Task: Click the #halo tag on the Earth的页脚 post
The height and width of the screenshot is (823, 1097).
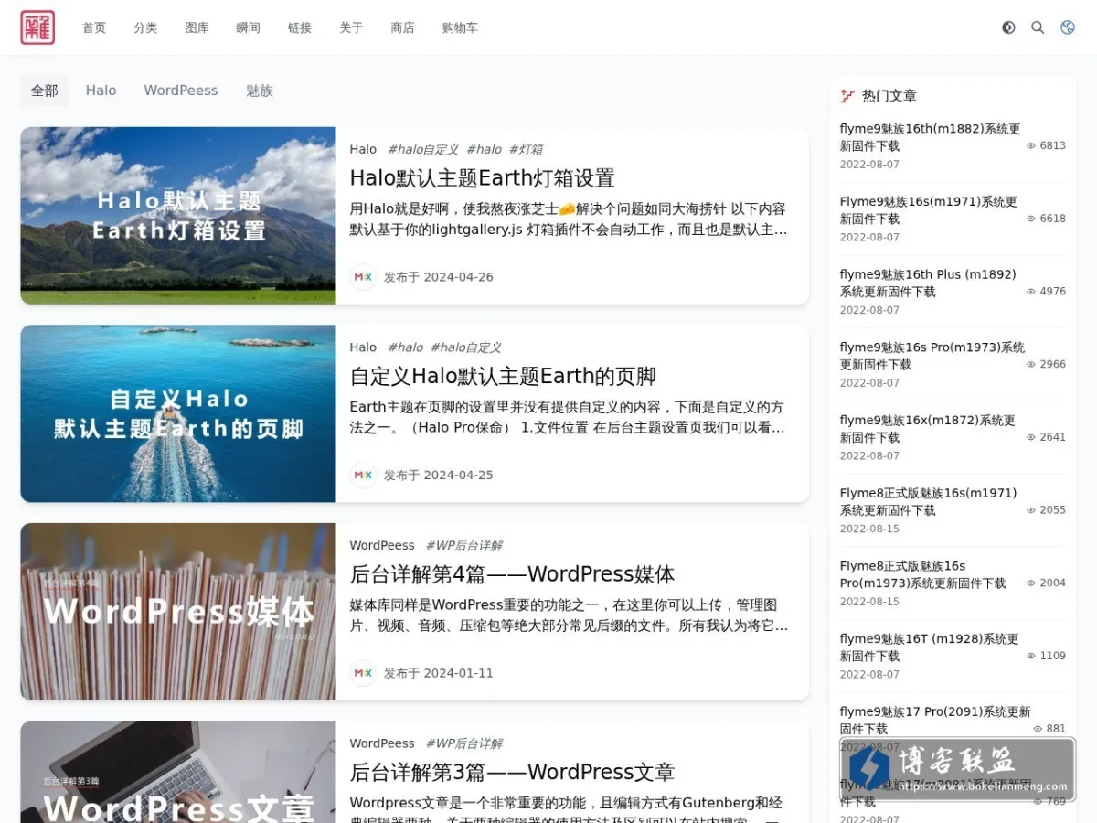Action: click(405, 347)
